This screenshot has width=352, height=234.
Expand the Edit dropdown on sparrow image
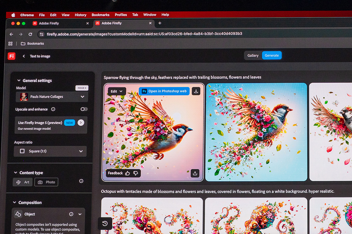tap(117, 91)
